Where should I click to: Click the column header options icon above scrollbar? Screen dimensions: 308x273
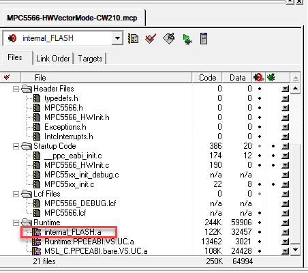295,78
